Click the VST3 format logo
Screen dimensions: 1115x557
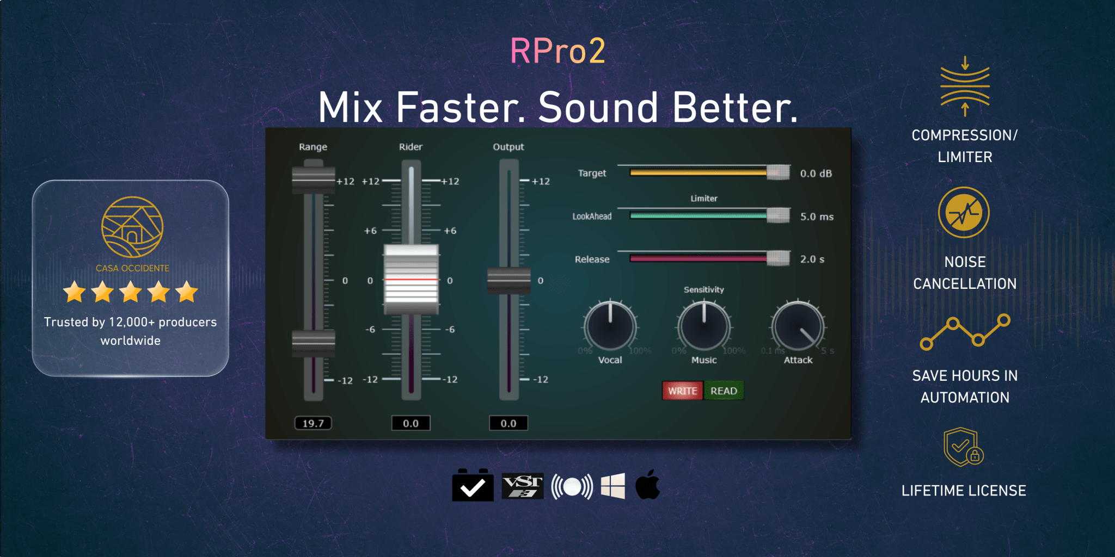523,486
